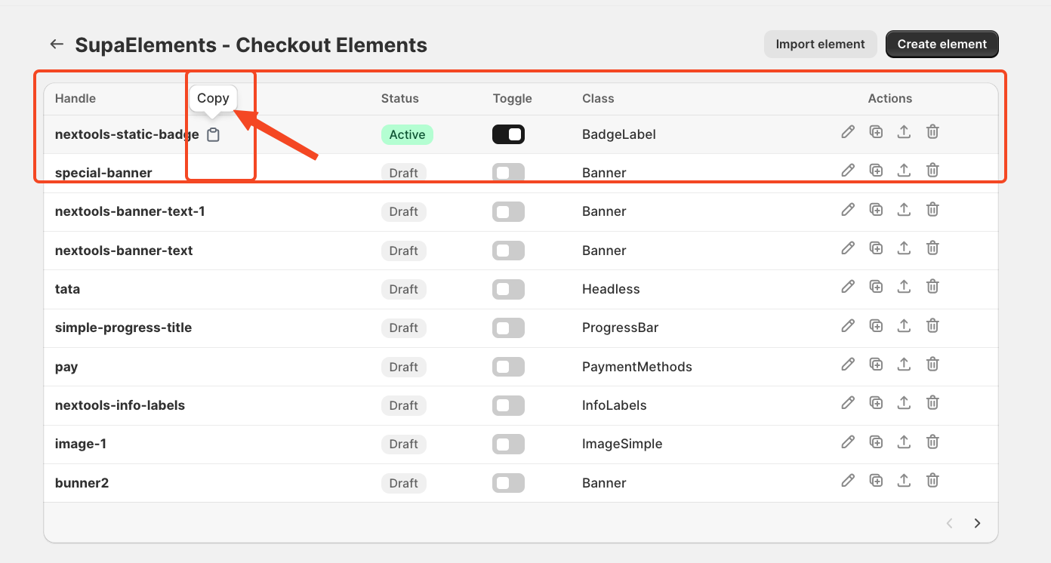Turn on the pay element toggle
Image resolution: width=1051 pixels, height=563 pixels.
click(x=508, y=367)
